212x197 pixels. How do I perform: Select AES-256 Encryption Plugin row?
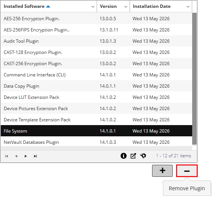click(x=96, y=18)
